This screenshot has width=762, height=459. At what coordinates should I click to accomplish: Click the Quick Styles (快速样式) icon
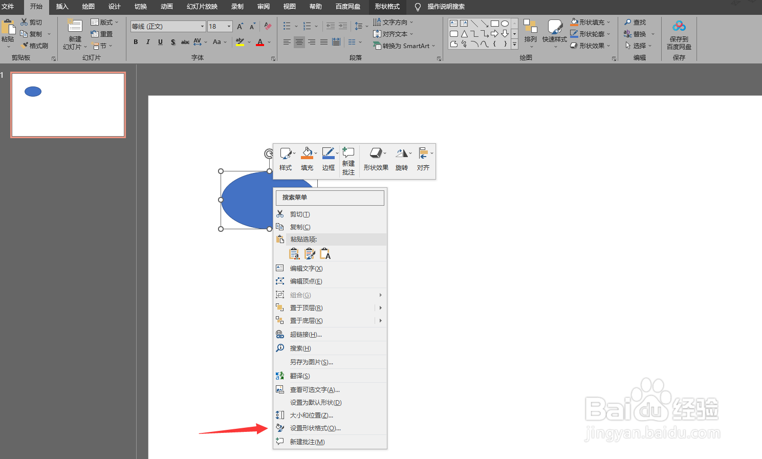555,27
